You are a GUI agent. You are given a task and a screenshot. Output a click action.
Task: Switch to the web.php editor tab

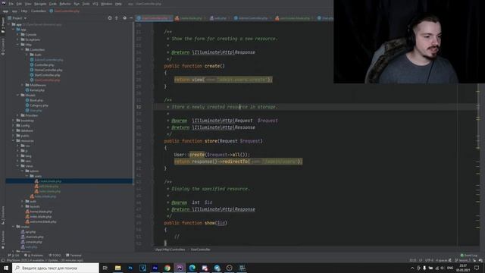[x=220, y=18]
